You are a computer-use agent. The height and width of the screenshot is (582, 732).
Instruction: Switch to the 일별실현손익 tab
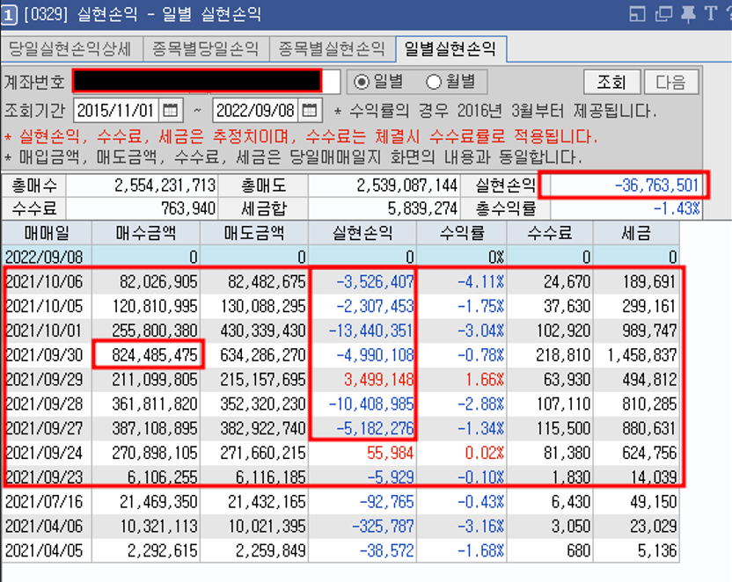[x=450, y=48]
